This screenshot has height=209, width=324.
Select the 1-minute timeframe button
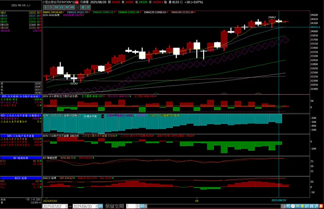46,7
